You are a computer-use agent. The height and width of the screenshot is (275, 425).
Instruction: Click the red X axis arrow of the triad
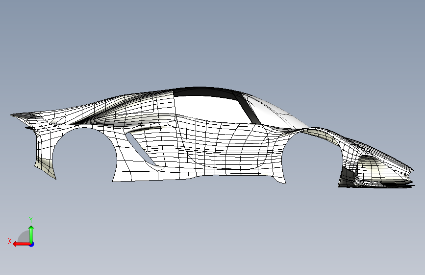[x=21, y=244]
